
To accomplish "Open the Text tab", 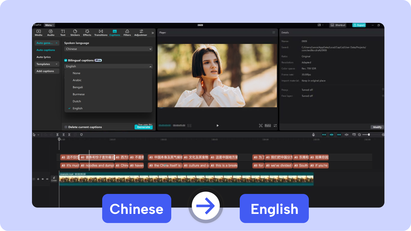I will tap(63, 33).
